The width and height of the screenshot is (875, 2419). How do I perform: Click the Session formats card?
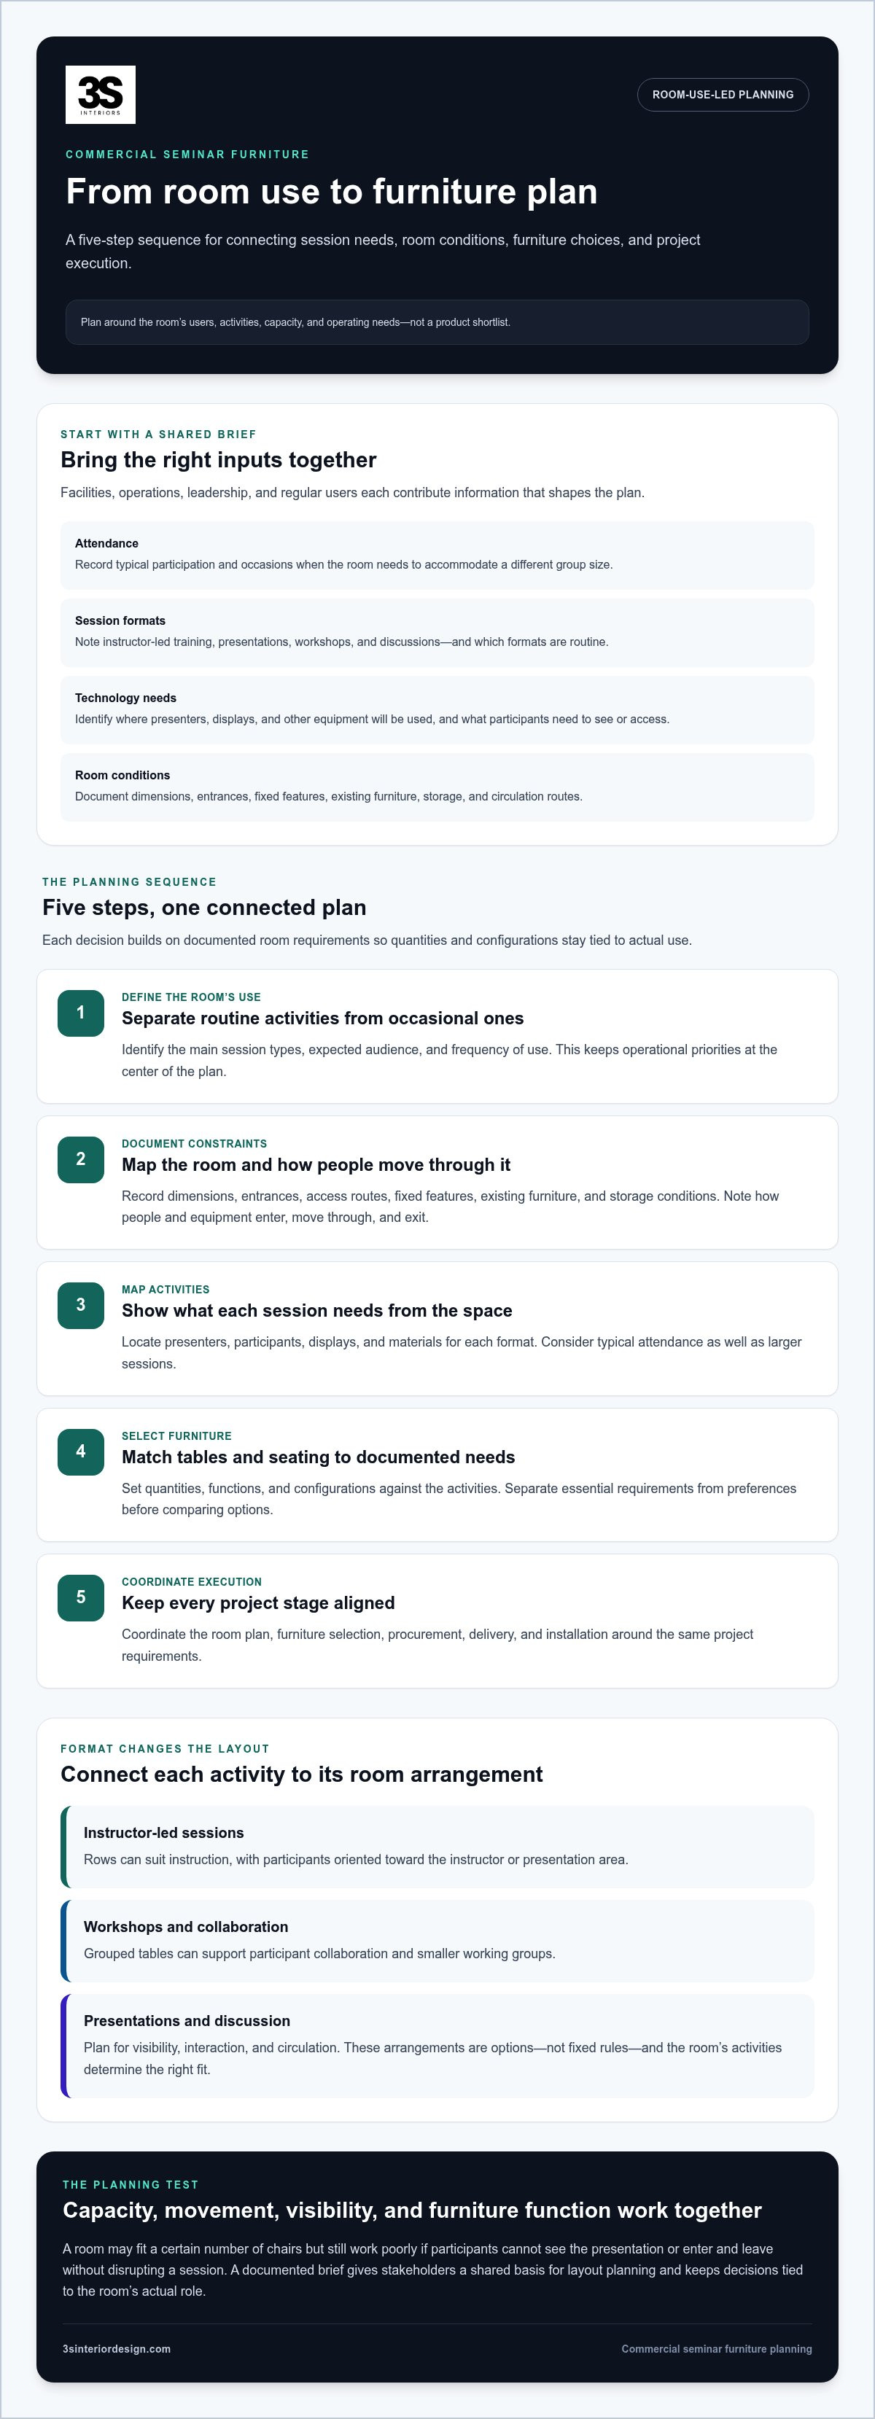click(437, 632)
